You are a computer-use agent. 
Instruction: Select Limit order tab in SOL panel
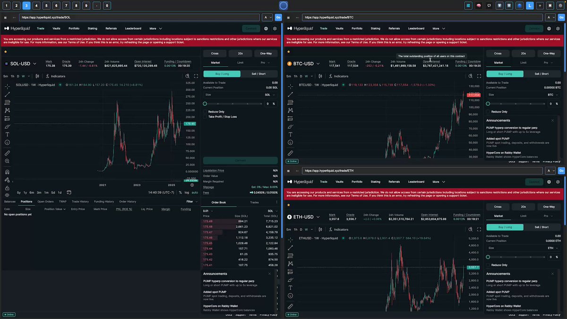[240, 62]
